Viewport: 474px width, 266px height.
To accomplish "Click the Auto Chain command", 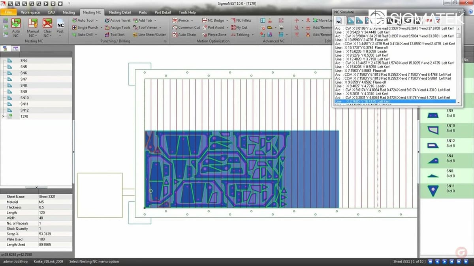I will tap(184, 35).
